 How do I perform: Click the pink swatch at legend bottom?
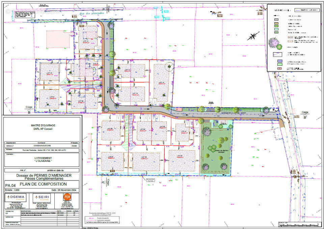coord(280,68)
